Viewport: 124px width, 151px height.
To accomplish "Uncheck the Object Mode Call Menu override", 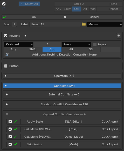I will point(10,137).
